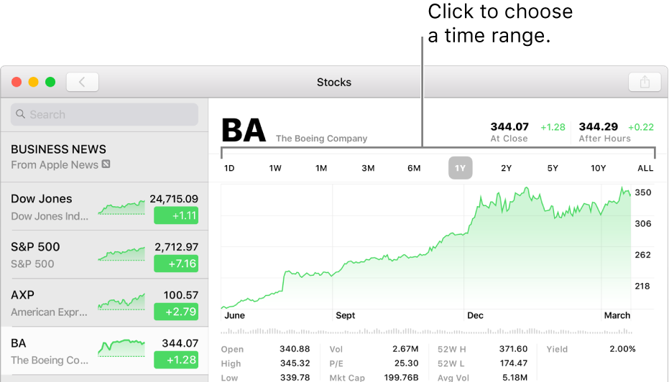Screen dimensions: 669x382
Task: Click the search magnifier icon
Action: [x=22, y=114]
